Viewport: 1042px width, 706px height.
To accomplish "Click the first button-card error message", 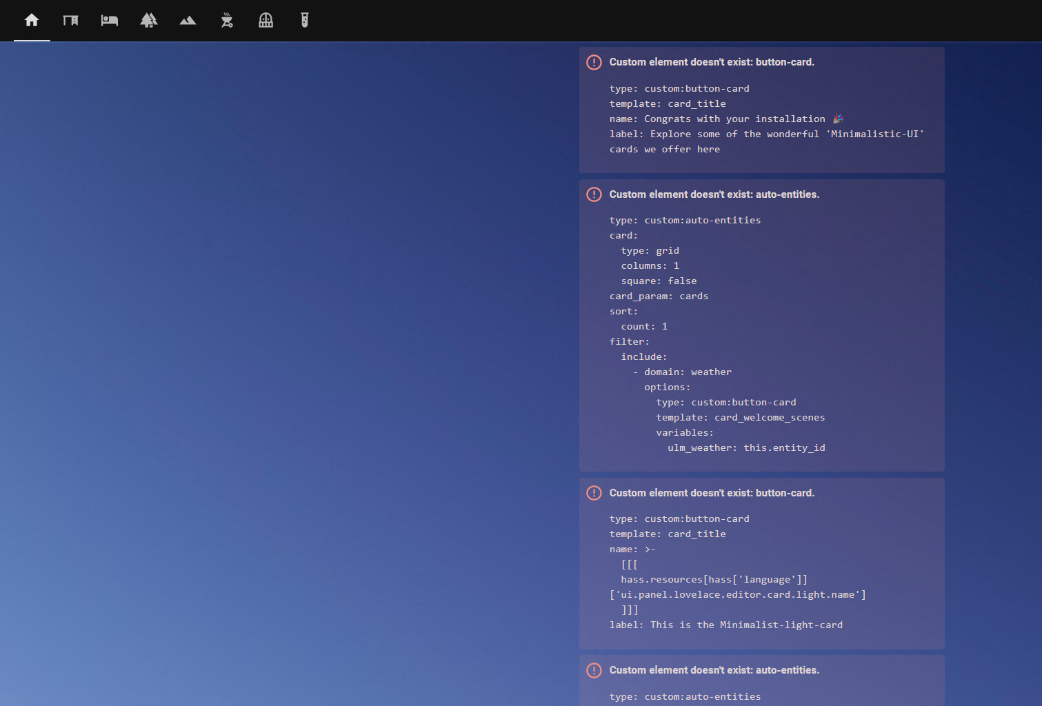I will coord(711,62).
